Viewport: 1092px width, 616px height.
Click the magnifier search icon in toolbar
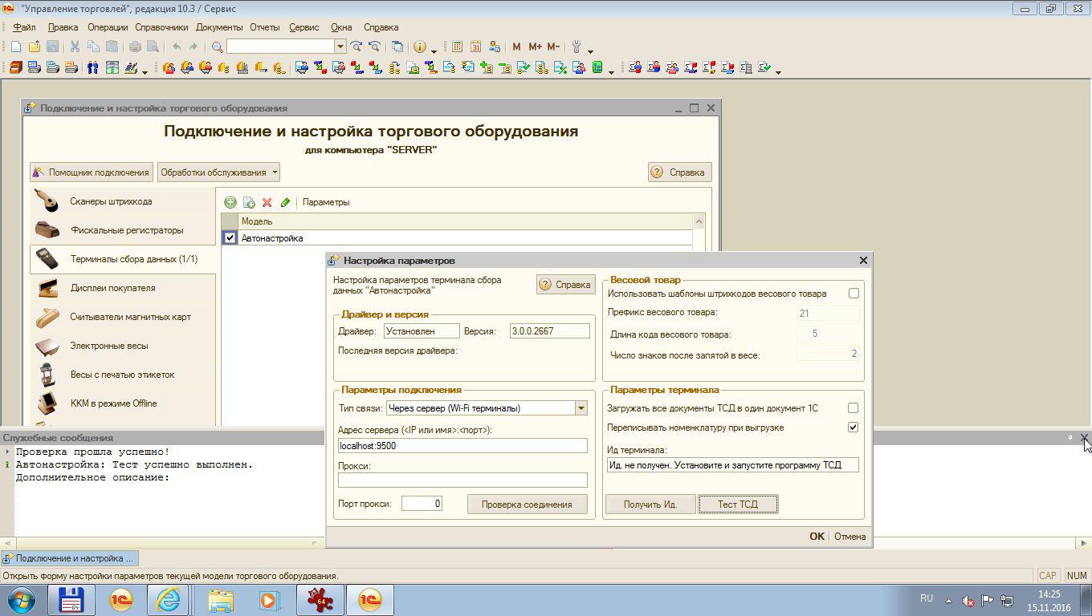pos(217,47)
